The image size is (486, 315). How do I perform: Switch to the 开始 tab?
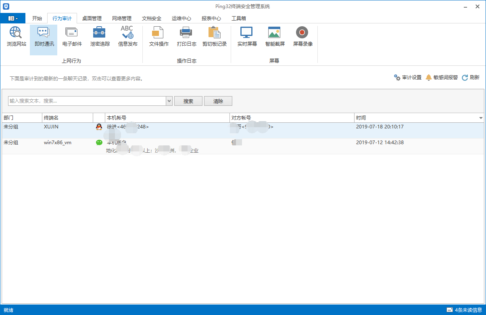[37, 18]
